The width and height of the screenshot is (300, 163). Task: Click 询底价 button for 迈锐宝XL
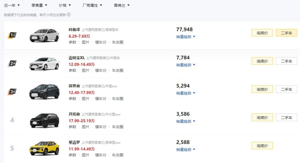(262, 61)
